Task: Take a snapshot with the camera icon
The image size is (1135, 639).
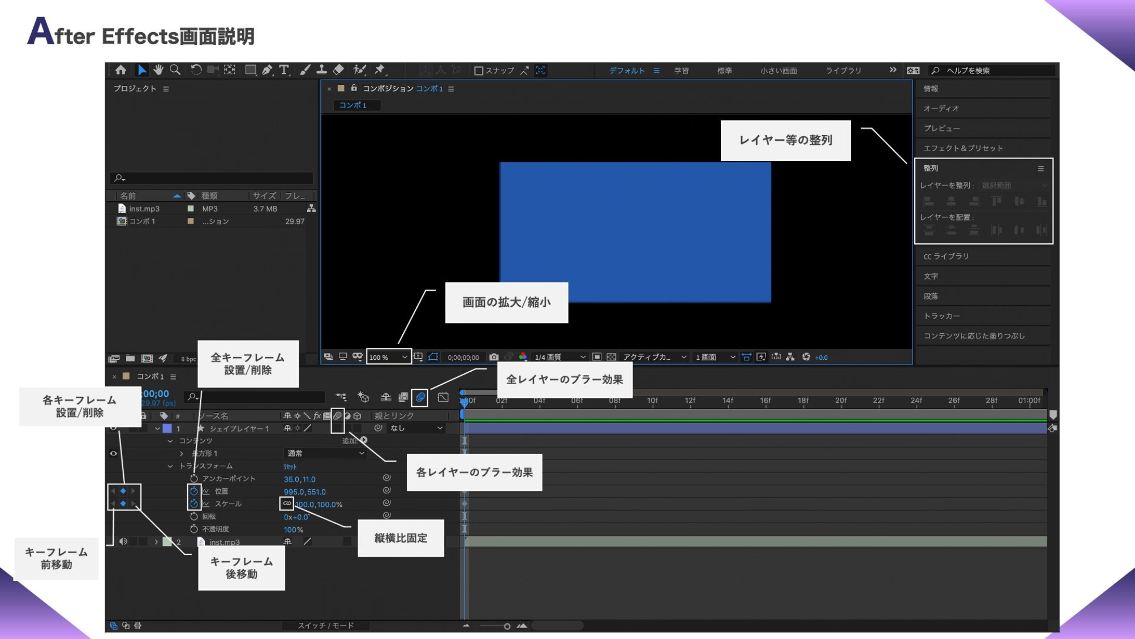Action: [x=494, y=357]
